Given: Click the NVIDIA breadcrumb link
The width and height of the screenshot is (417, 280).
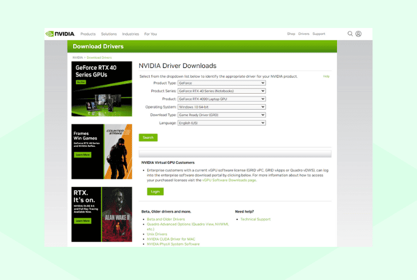Looking at the screenshot, I should tap(78, 58).
